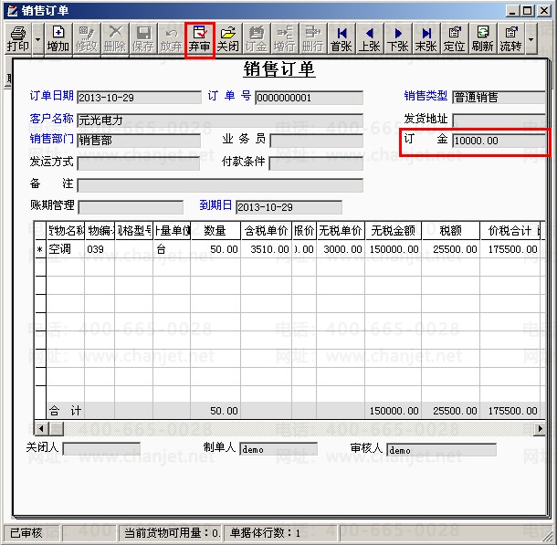The height and width of the screenshot is (545, 557).
Task: Click the 销售订单 window title icon
Action: [x=13, y=11]
